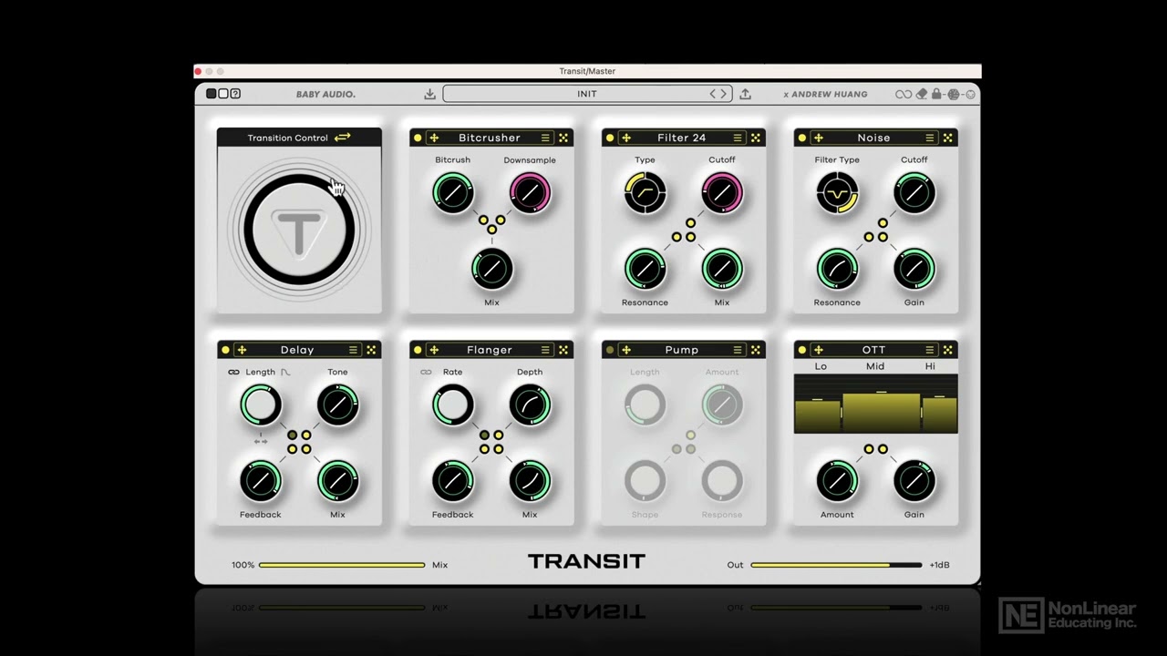Click the Out level slider at the bottom

coord(836,565)
